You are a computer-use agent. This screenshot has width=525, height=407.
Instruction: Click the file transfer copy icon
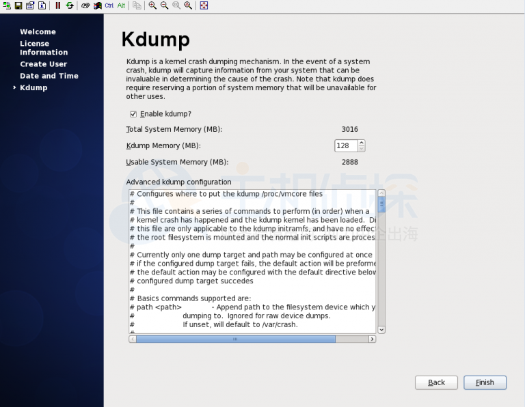(x=137, y=5)
